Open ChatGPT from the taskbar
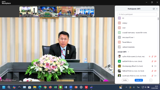Screen dimensions: 160x90 81,87
